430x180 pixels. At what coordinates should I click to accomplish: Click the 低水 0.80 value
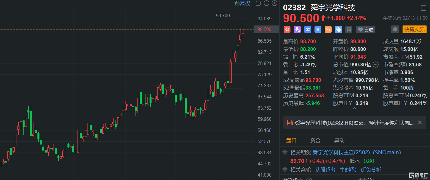tap(369, 161)
